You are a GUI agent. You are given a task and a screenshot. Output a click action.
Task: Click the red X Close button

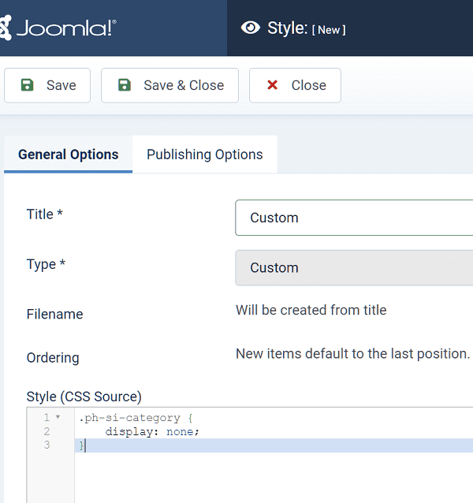(295, 85)
